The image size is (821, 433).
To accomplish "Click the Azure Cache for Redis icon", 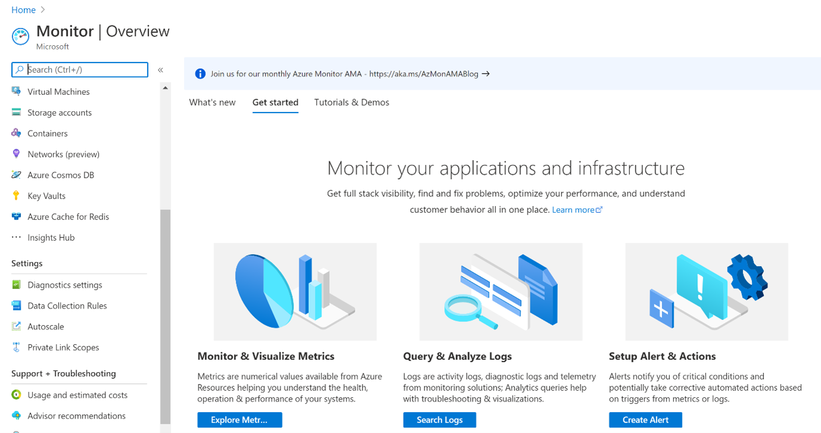I will click(16, 217).
